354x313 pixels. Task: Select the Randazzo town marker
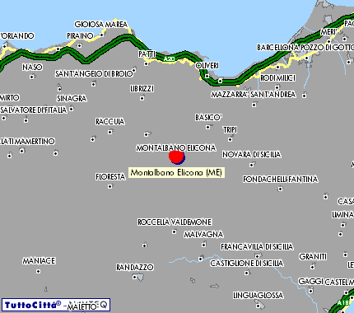click(x=135, y=277)
